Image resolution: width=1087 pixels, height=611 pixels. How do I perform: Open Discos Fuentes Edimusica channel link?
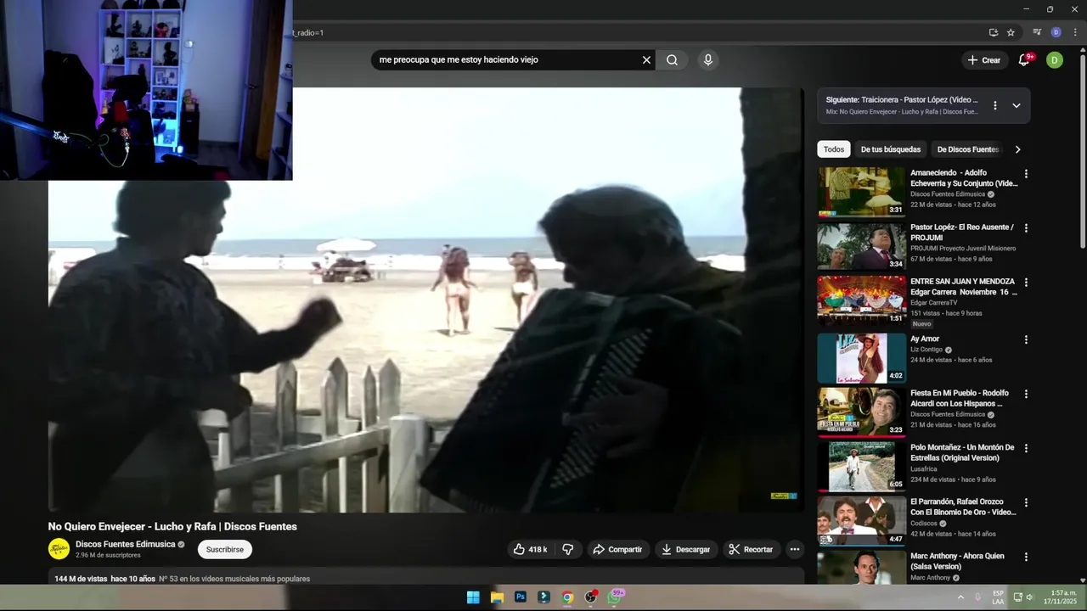pos(125,544)
